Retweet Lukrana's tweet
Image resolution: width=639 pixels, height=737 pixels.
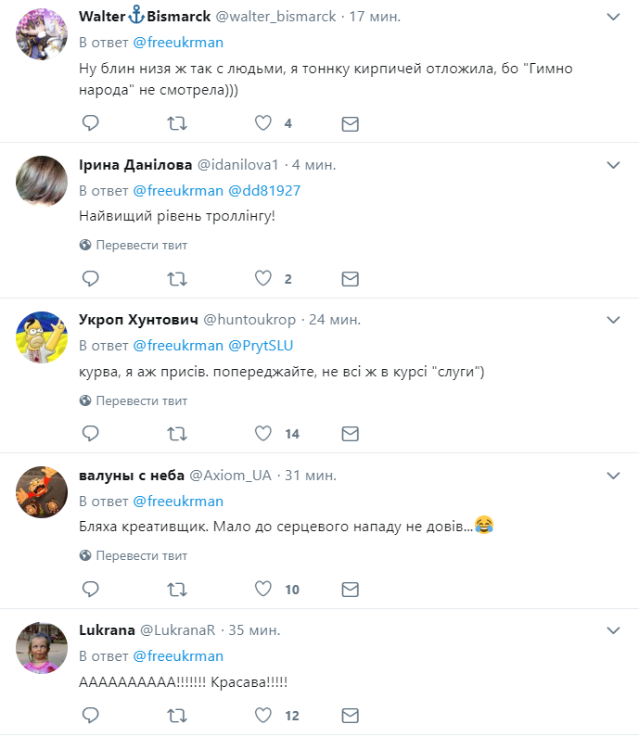(176, 716)
